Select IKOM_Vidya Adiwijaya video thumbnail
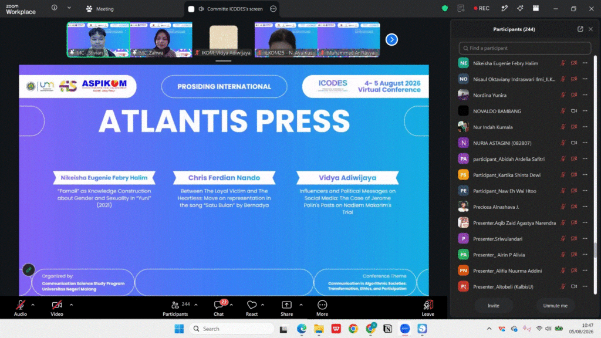Image resolution: width=601 pixels, height=338 pixels. [x=224, y=39]
